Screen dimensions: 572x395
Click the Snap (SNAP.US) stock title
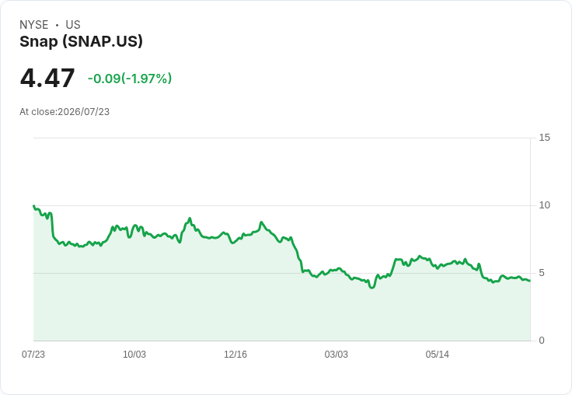(81, 41)
